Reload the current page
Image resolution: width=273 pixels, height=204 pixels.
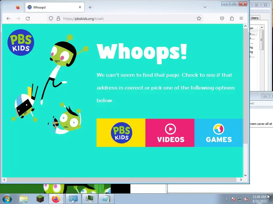28,19
